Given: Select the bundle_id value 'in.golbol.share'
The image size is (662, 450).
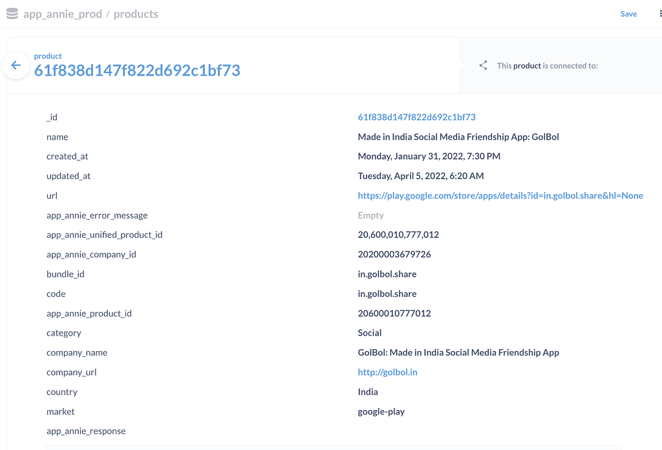Looking at the screenshot, I should (387, 273).
